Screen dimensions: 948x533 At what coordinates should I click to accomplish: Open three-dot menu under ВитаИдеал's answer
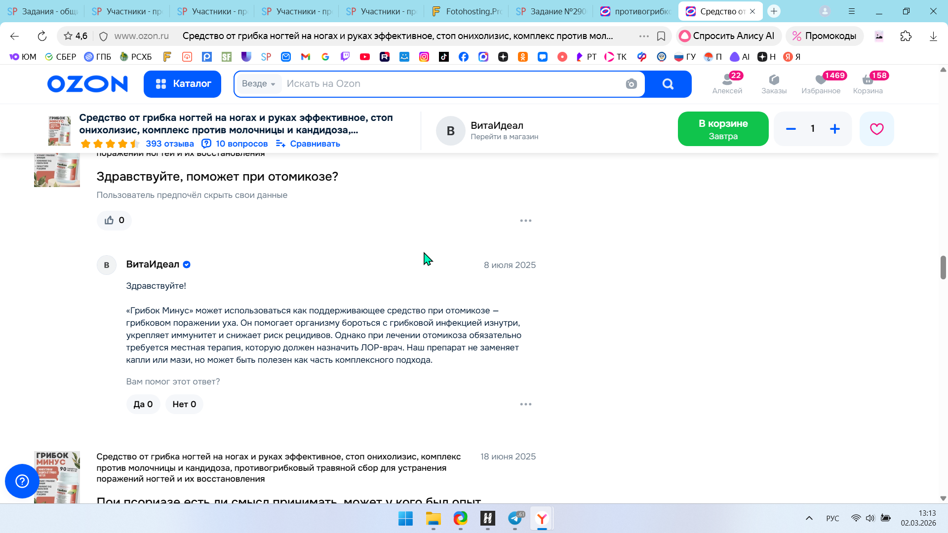point(525,404)
